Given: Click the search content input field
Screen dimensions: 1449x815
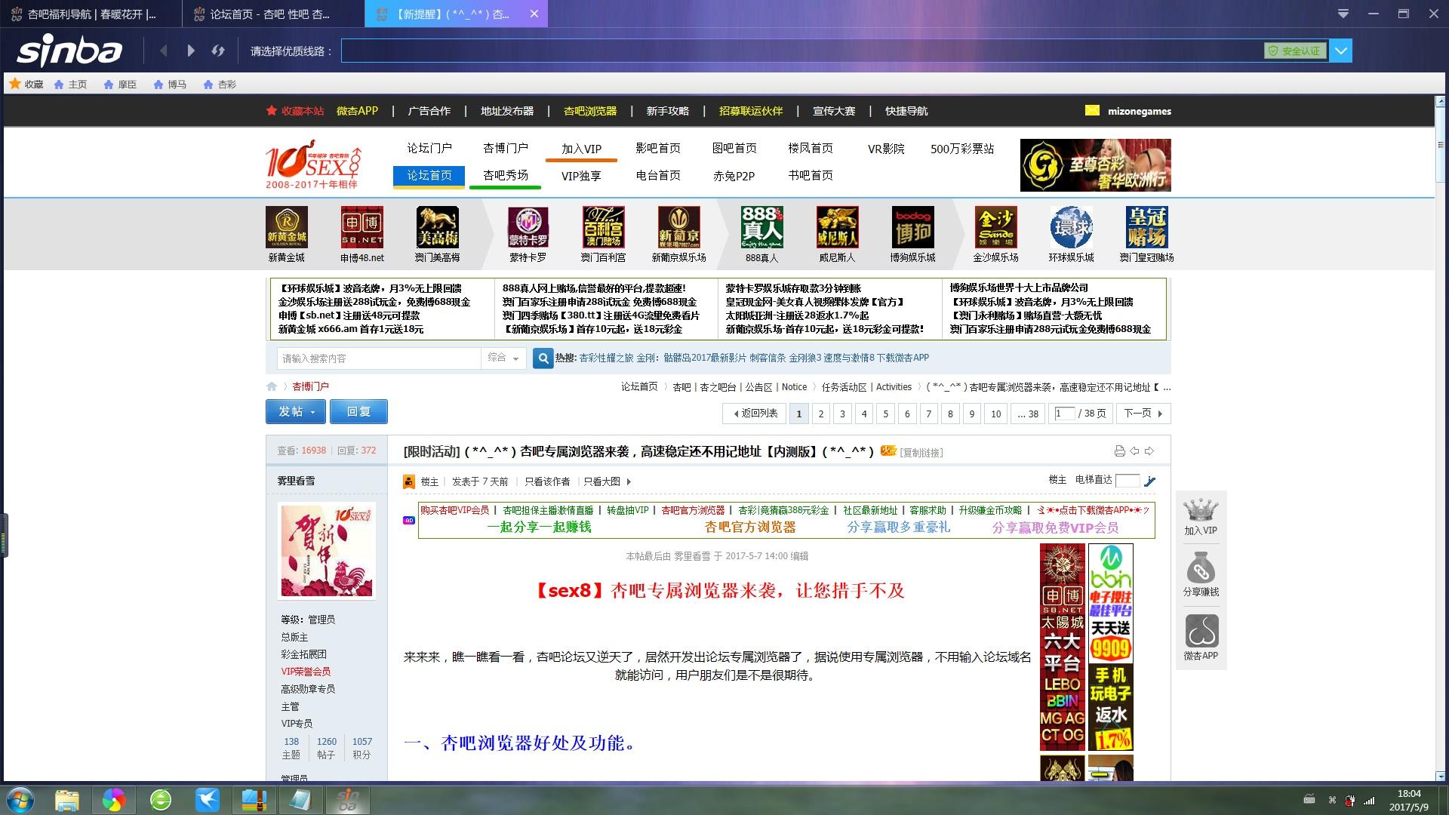Looking at the screenshot, I should [x=377, y=358].
